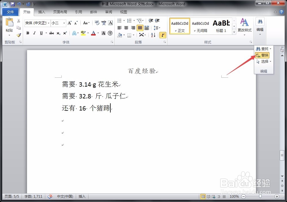287x202 pixels.
Task: Open the font size dropdown
Action: click(x=64, y=23)
